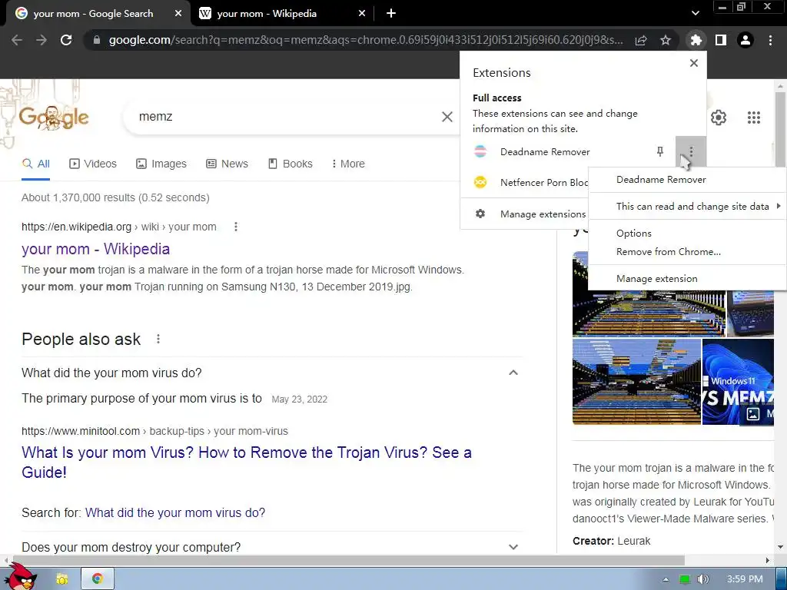
Task: Click the Deadname Remover extension icon
Action: [x=480, y=151]
